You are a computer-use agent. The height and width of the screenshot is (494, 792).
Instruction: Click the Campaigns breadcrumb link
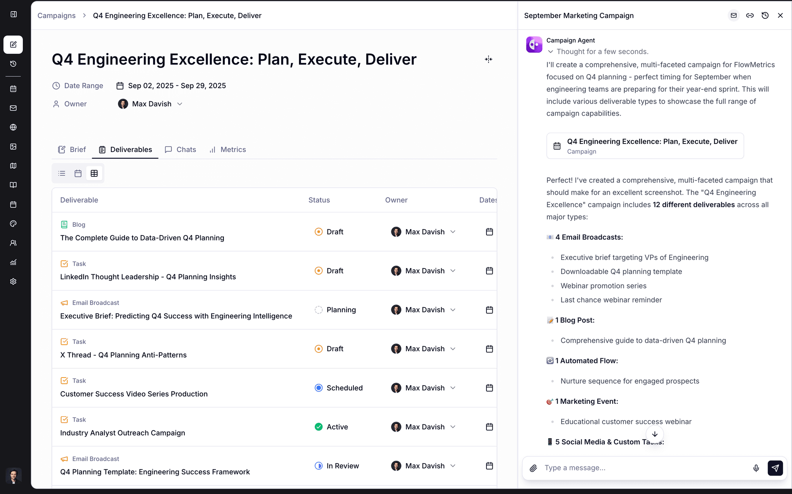coord(56,15)
